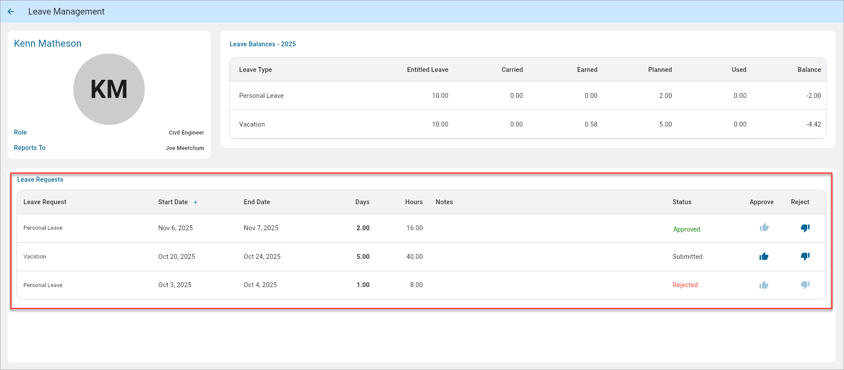Image resolution: width=844 pixels, height=370 pixels.
Task: Click the Hours column header
Action: click(x=414, y=202)
